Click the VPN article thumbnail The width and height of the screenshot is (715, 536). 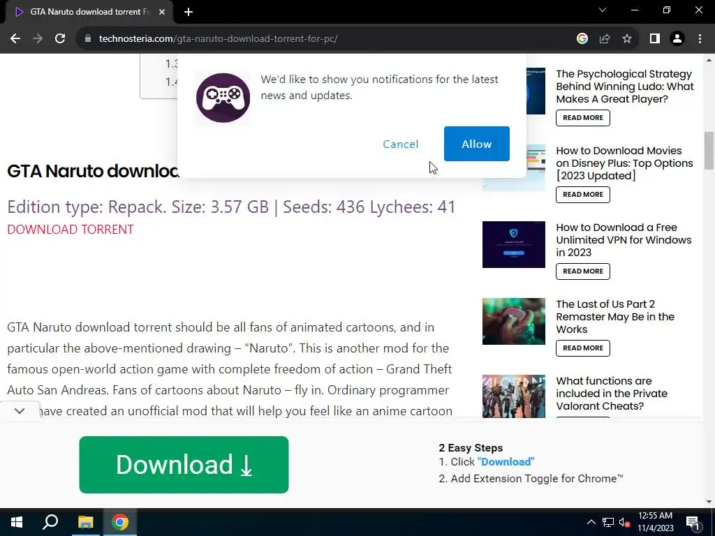point(513,245)
